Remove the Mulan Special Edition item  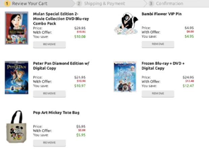click(49, 45)
